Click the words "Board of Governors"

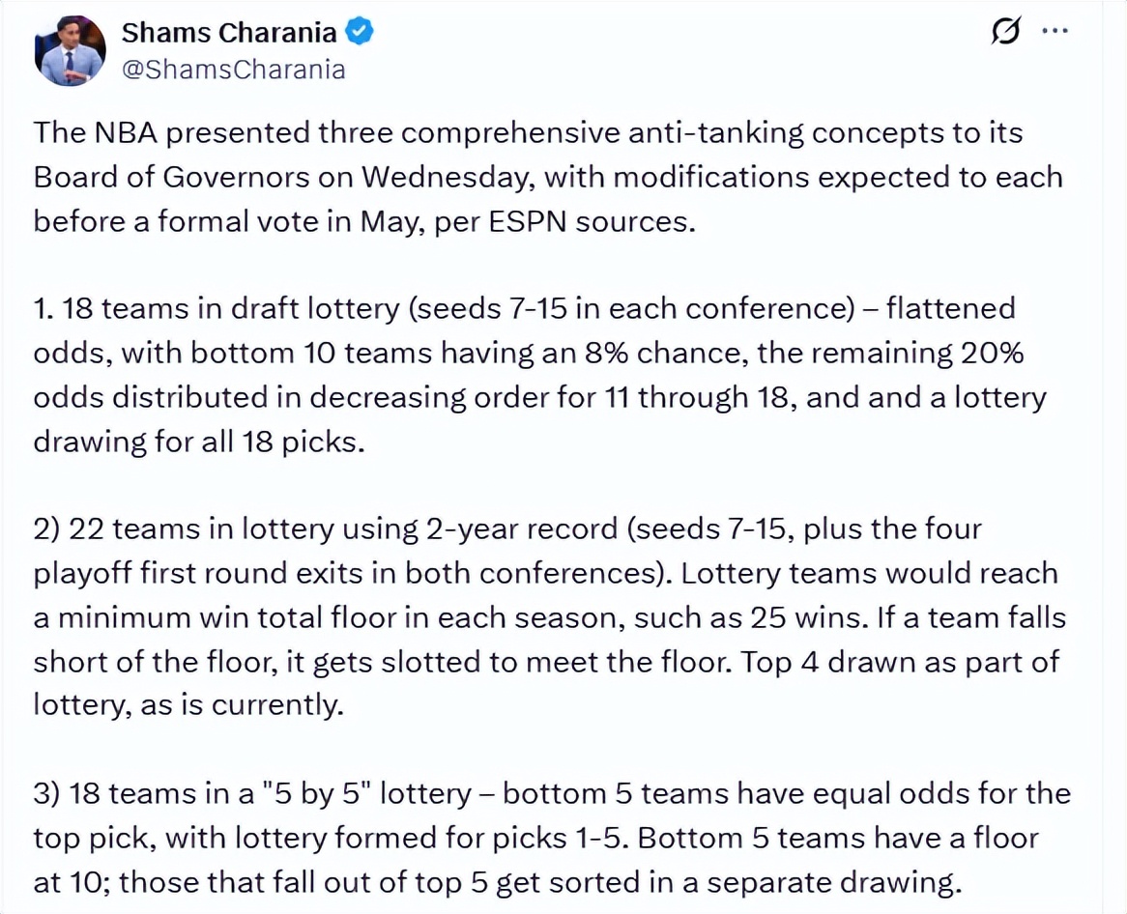click(172, 178)
